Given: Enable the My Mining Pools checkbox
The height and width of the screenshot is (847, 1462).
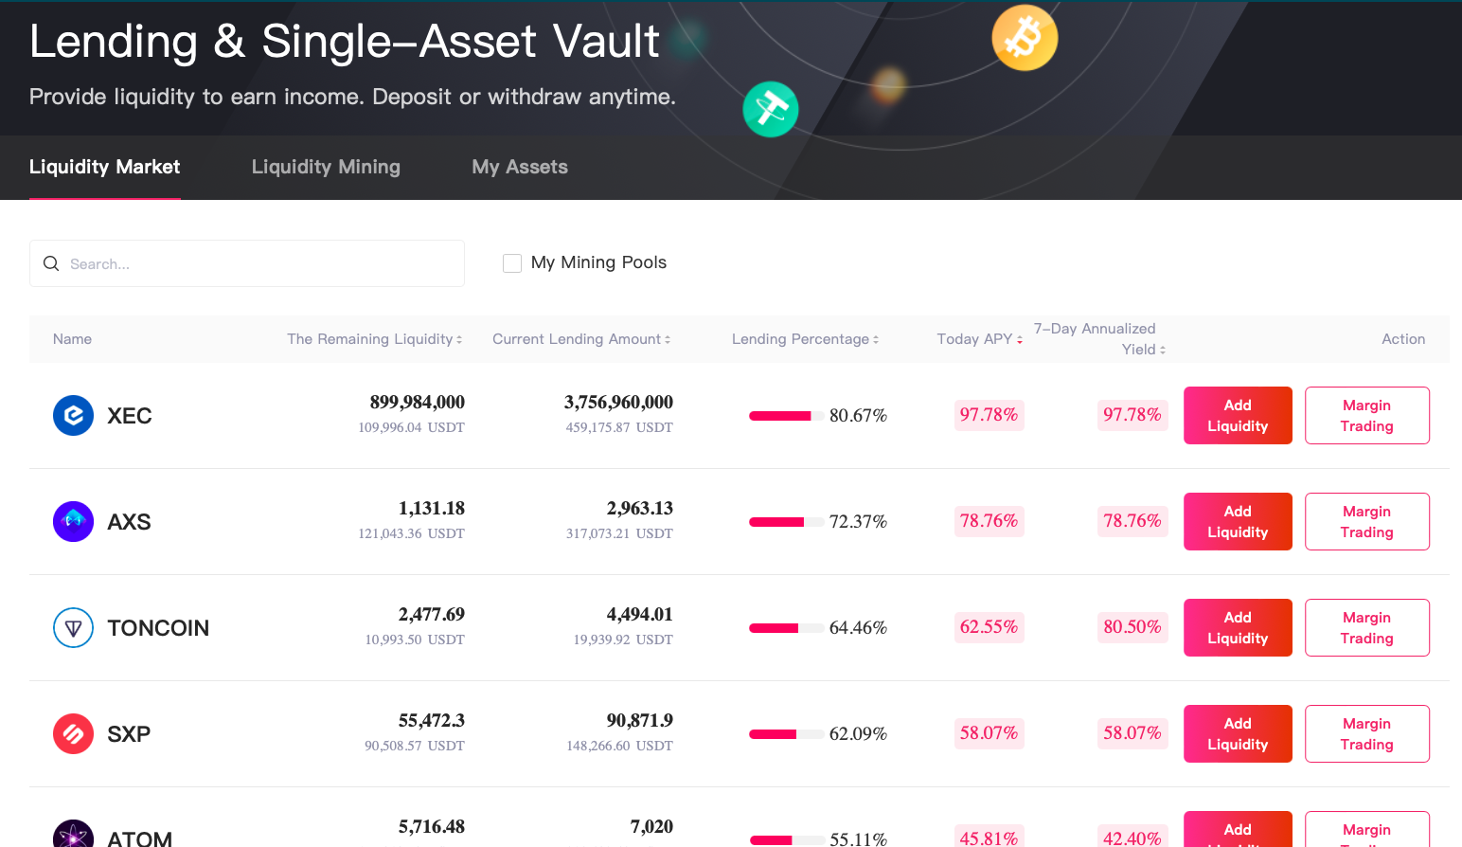Looking at the screenshot, I should (x=512, y=263).
